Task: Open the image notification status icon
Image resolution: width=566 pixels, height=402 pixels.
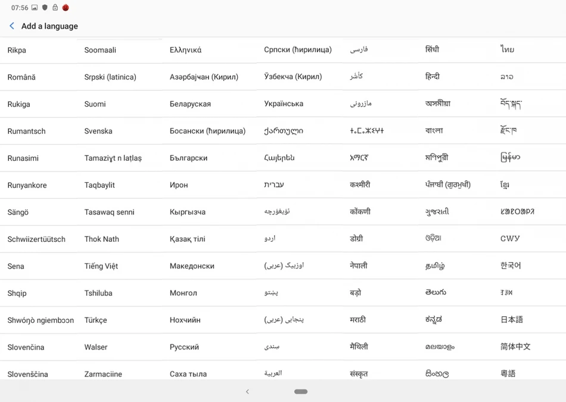Action: tap(35, 8)
